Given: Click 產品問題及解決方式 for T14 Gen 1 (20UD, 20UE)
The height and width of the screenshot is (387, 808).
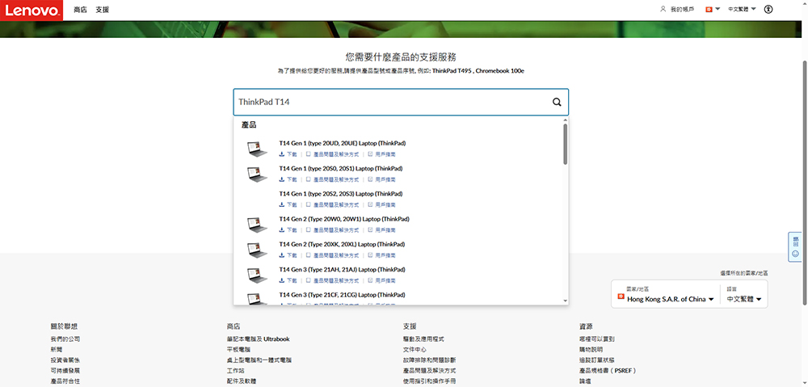Looking at the screenshot, I should [x=332, y=154].
